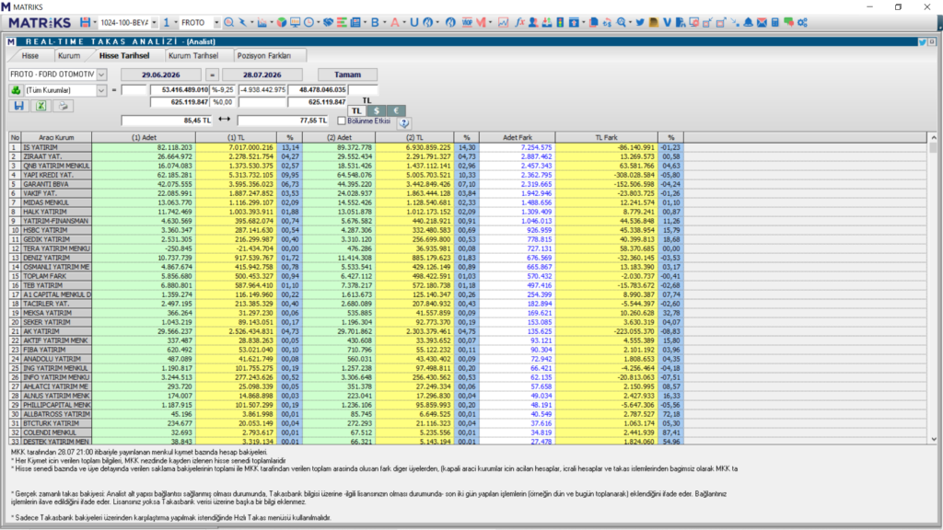Select the GARANTI BBVA row
This screenshot has width=943, height=530.
coord(347,184)
